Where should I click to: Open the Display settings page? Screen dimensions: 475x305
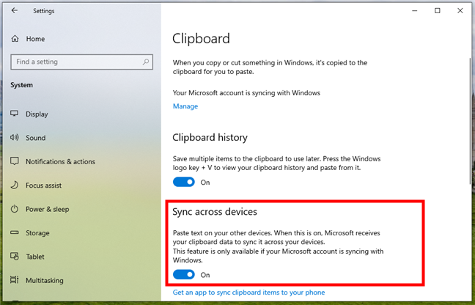[37, 114]
